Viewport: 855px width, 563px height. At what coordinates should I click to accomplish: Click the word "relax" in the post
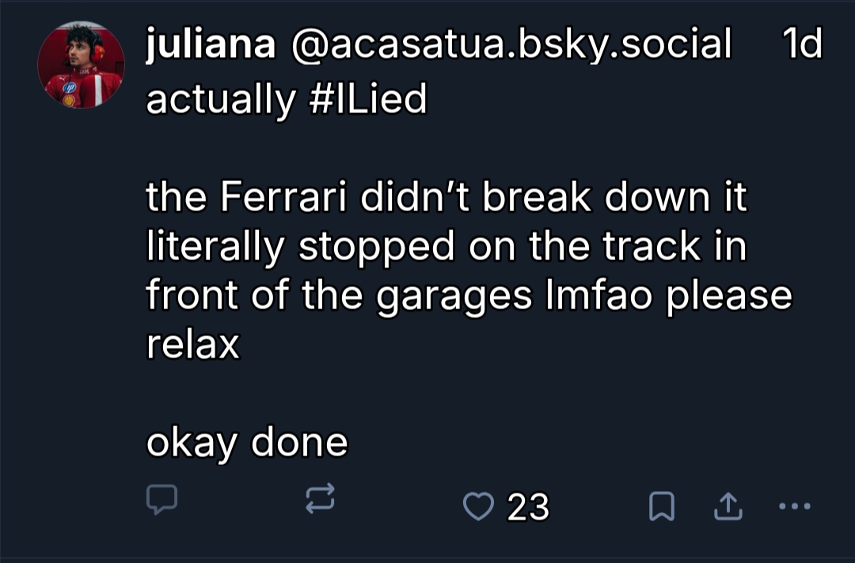[192, 345]
